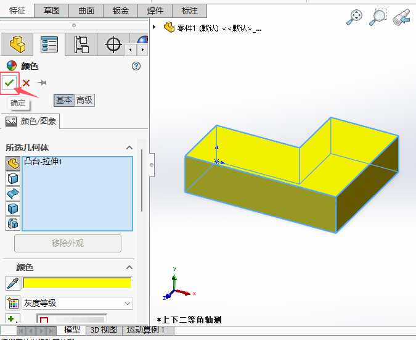
Task: Jump to last bottom tab arrow
Action: (51, 331)
